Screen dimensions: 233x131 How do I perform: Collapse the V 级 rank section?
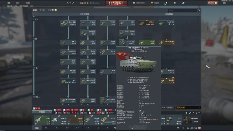[x=36, y=20]
